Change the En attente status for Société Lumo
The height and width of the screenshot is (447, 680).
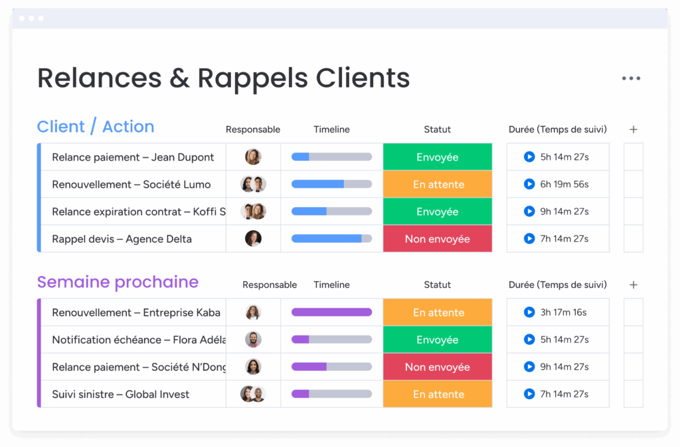[x=437, y=184]
